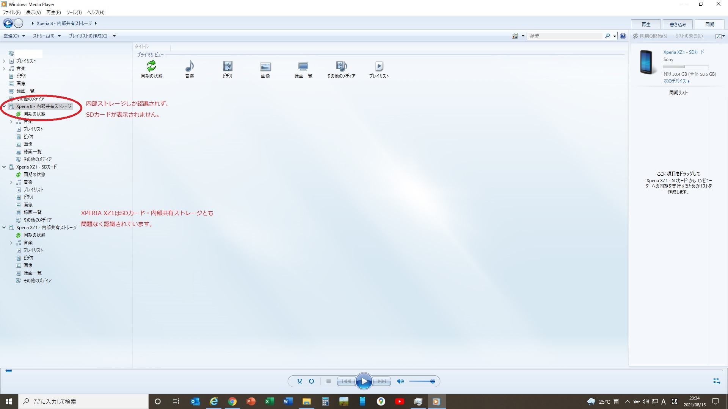Open the 整理(O) dropdown menu
The width and height of the screenshot is (728, 409).
[14, 36]
